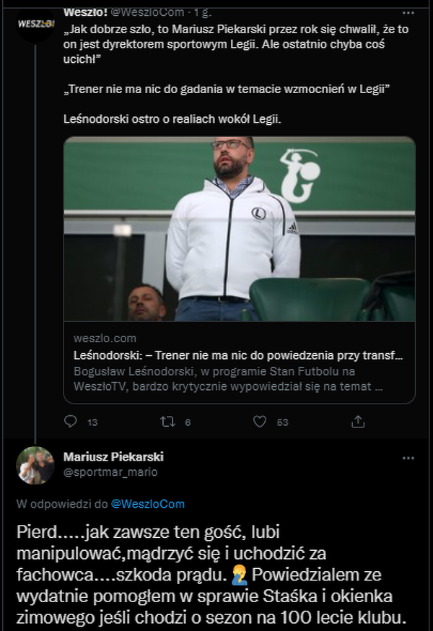This screenshot has height=631, width=433.
Task: Click the @sportmar_mario handle
Action: (110, 472)
